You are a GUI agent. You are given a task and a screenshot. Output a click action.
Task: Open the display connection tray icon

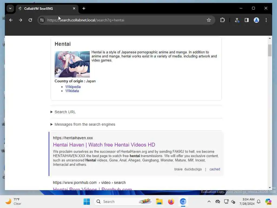coord(226,201)
